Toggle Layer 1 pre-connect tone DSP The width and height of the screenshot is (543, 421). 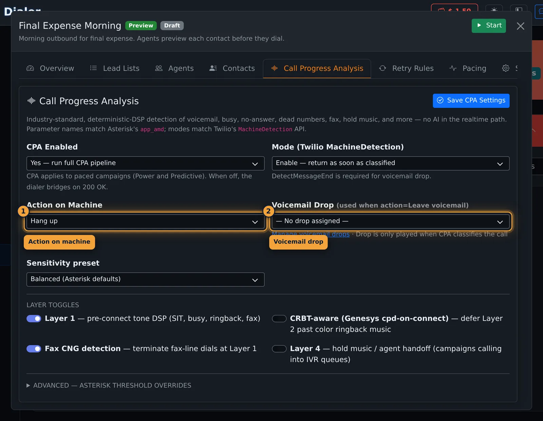(34, 318)
